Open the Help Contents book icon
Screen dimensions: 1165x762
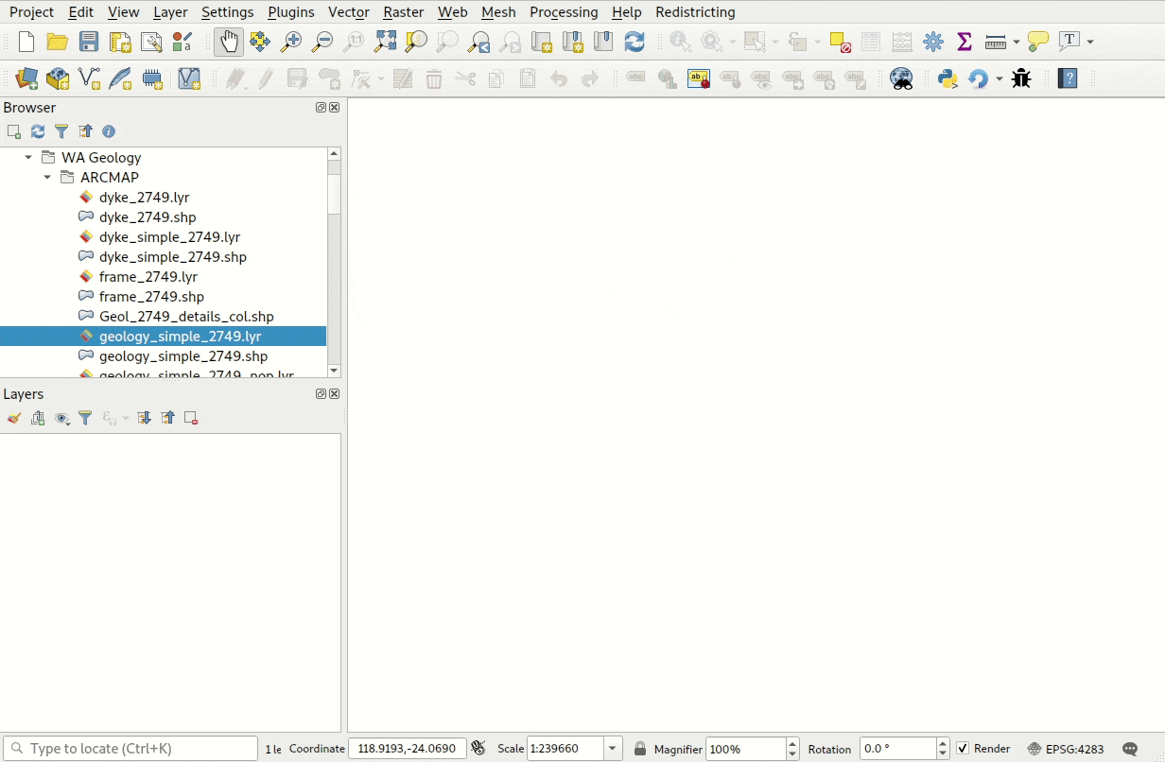pyautogui.click(x=1068, y=78)
